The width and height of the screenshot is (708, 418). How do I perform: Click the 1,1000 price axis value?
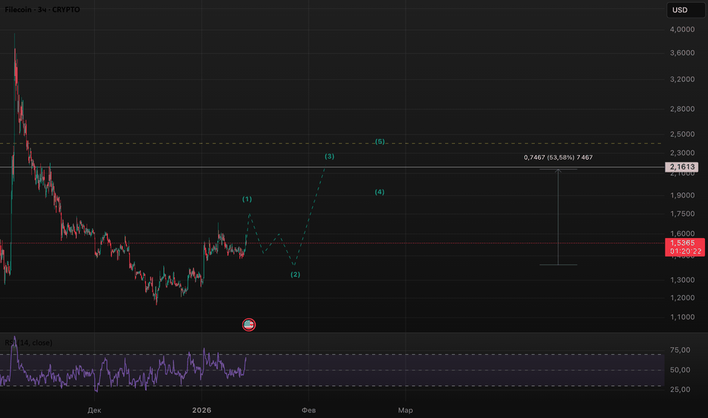(x=682, y=317)
